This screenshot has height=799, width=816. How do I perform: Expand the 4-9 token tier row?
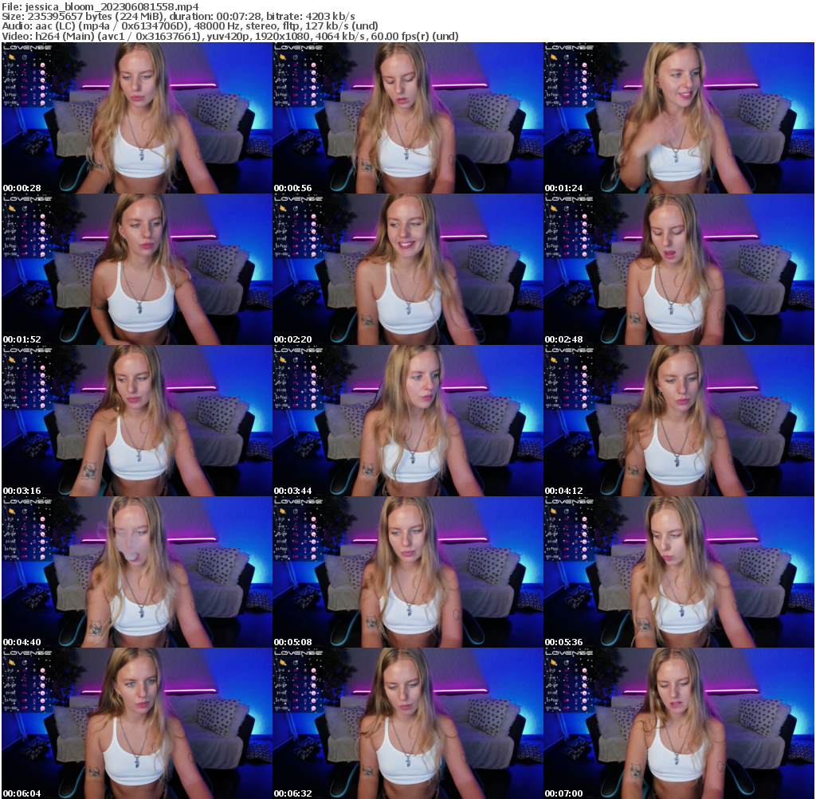[x=10, y=72]
